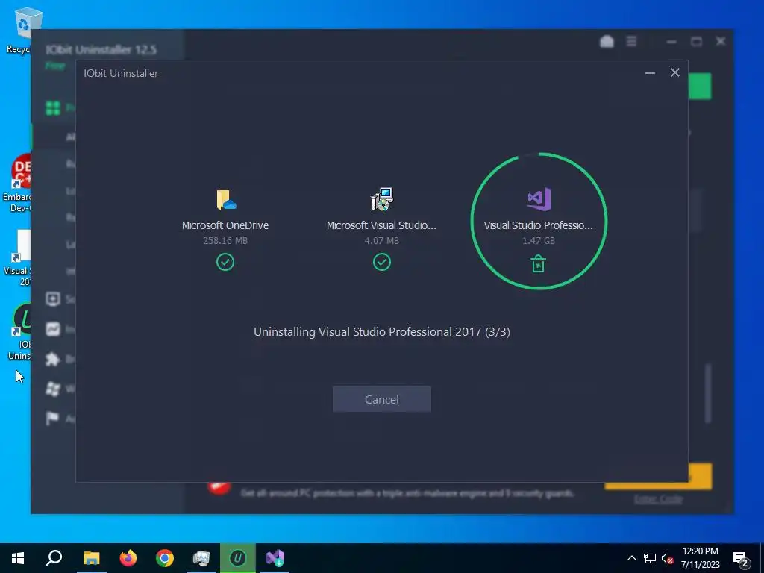Viewport: 764px width, 573px height.
Task: Click the Enter Code link in main window
Action: (658, 499)
